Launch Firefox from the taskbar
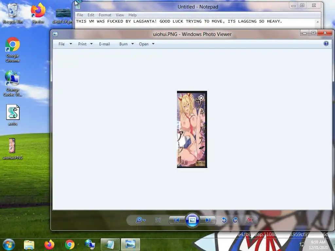Screen dimensions: 335x251 click(x=49, y=244)
